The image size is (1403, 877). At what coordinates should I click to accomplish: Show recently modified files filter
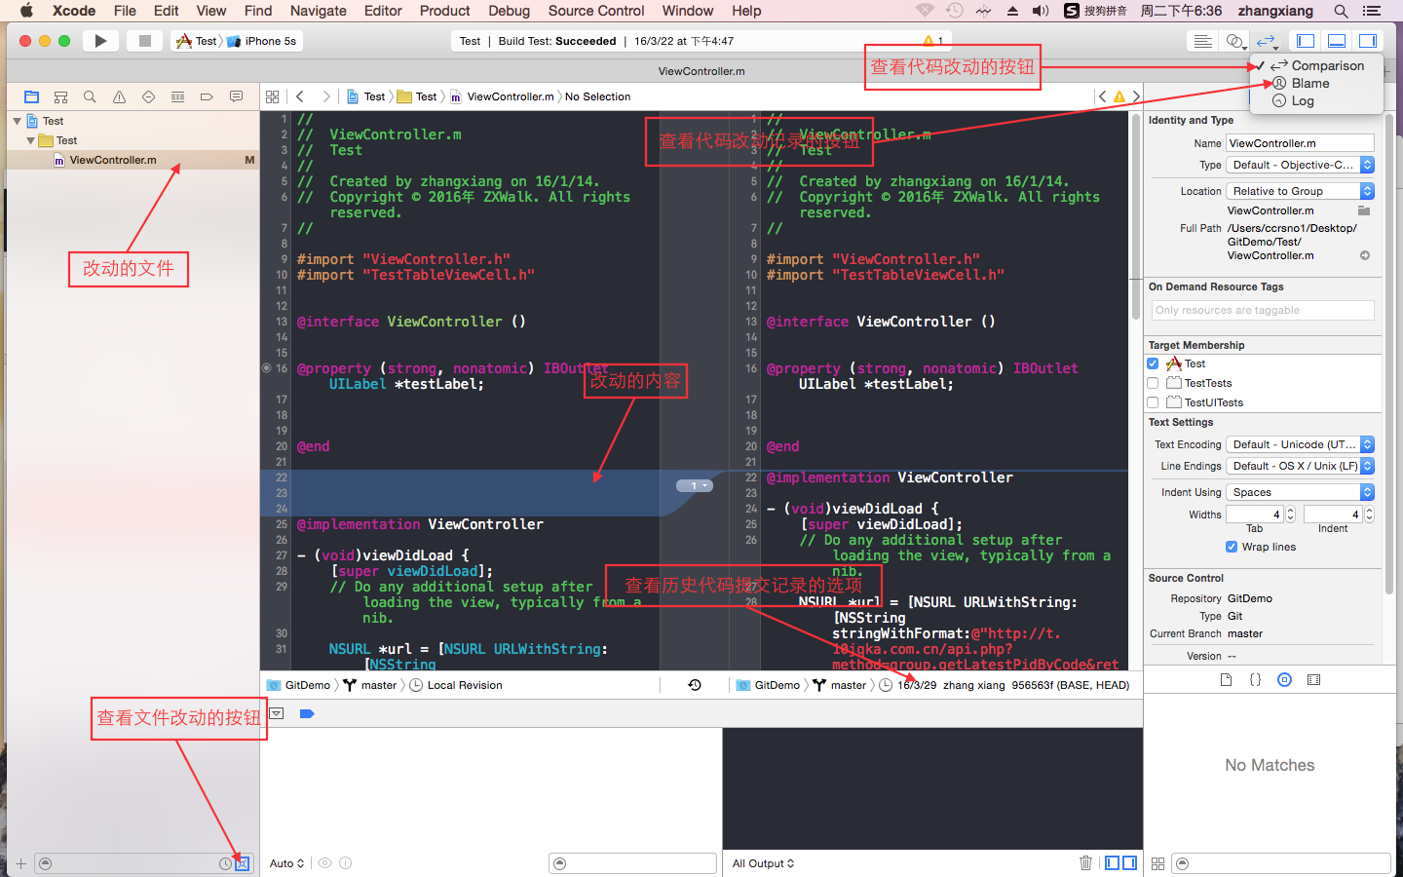pyautogui.click(x=225, y=863)
